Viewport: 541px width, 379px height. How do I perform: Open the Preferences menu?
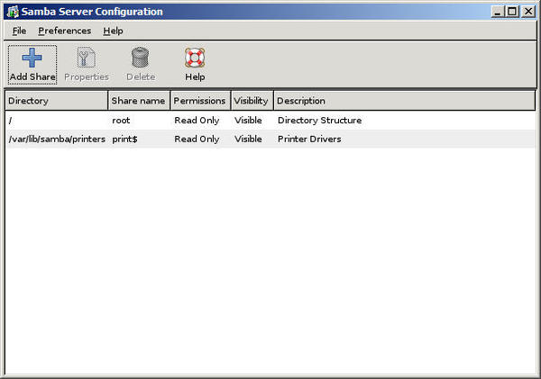(65, 31)
